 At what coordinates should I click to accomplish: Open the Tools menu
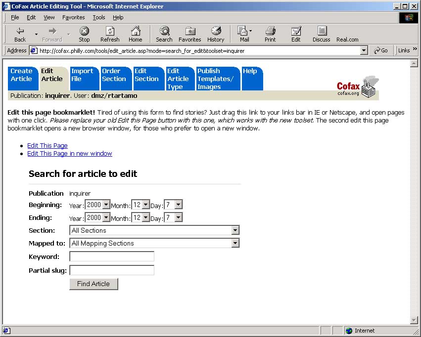coord(99,17)
